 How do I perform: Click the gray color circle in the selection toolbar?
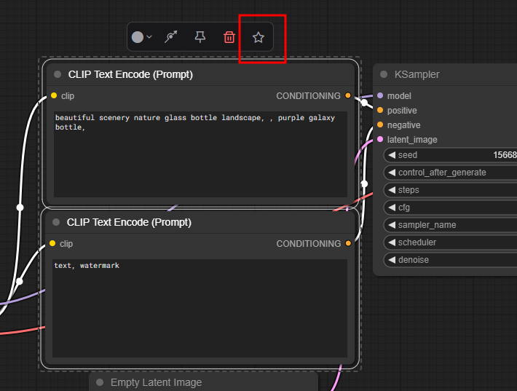137,37
